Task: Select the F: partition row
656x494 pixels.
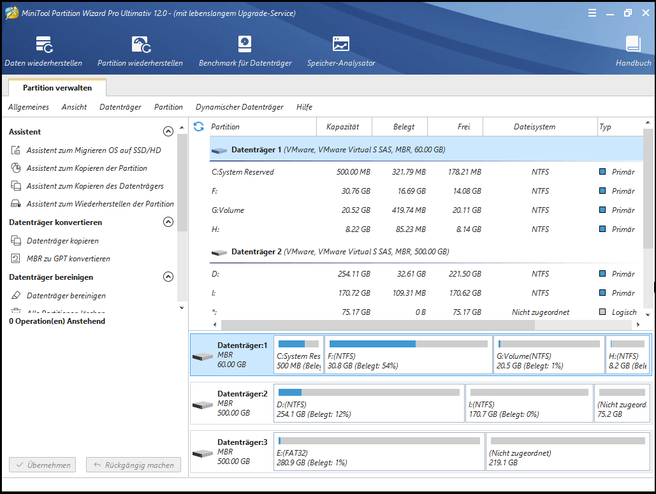Action: click(426, 191)
